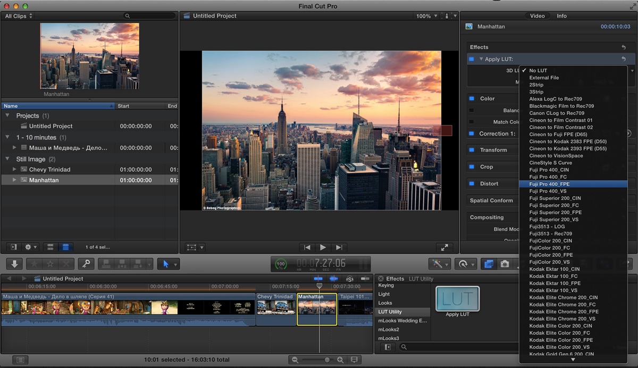Close the Effects browser panel

tap(380, 278)
